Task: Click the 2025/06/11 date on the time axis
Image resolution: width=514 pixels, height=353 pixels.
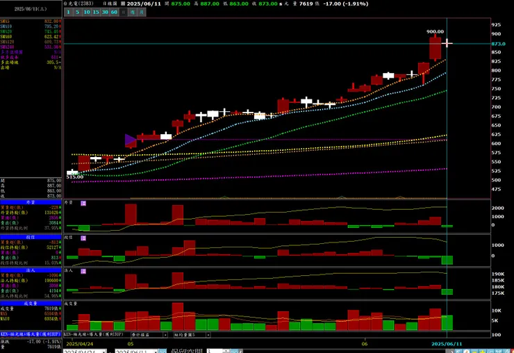Action: (447, 344)
